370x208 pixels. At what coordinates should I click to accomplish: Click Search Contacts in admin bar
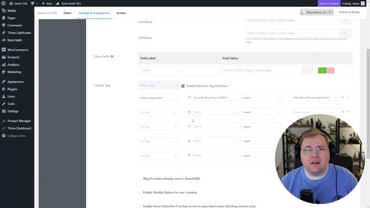329,3
